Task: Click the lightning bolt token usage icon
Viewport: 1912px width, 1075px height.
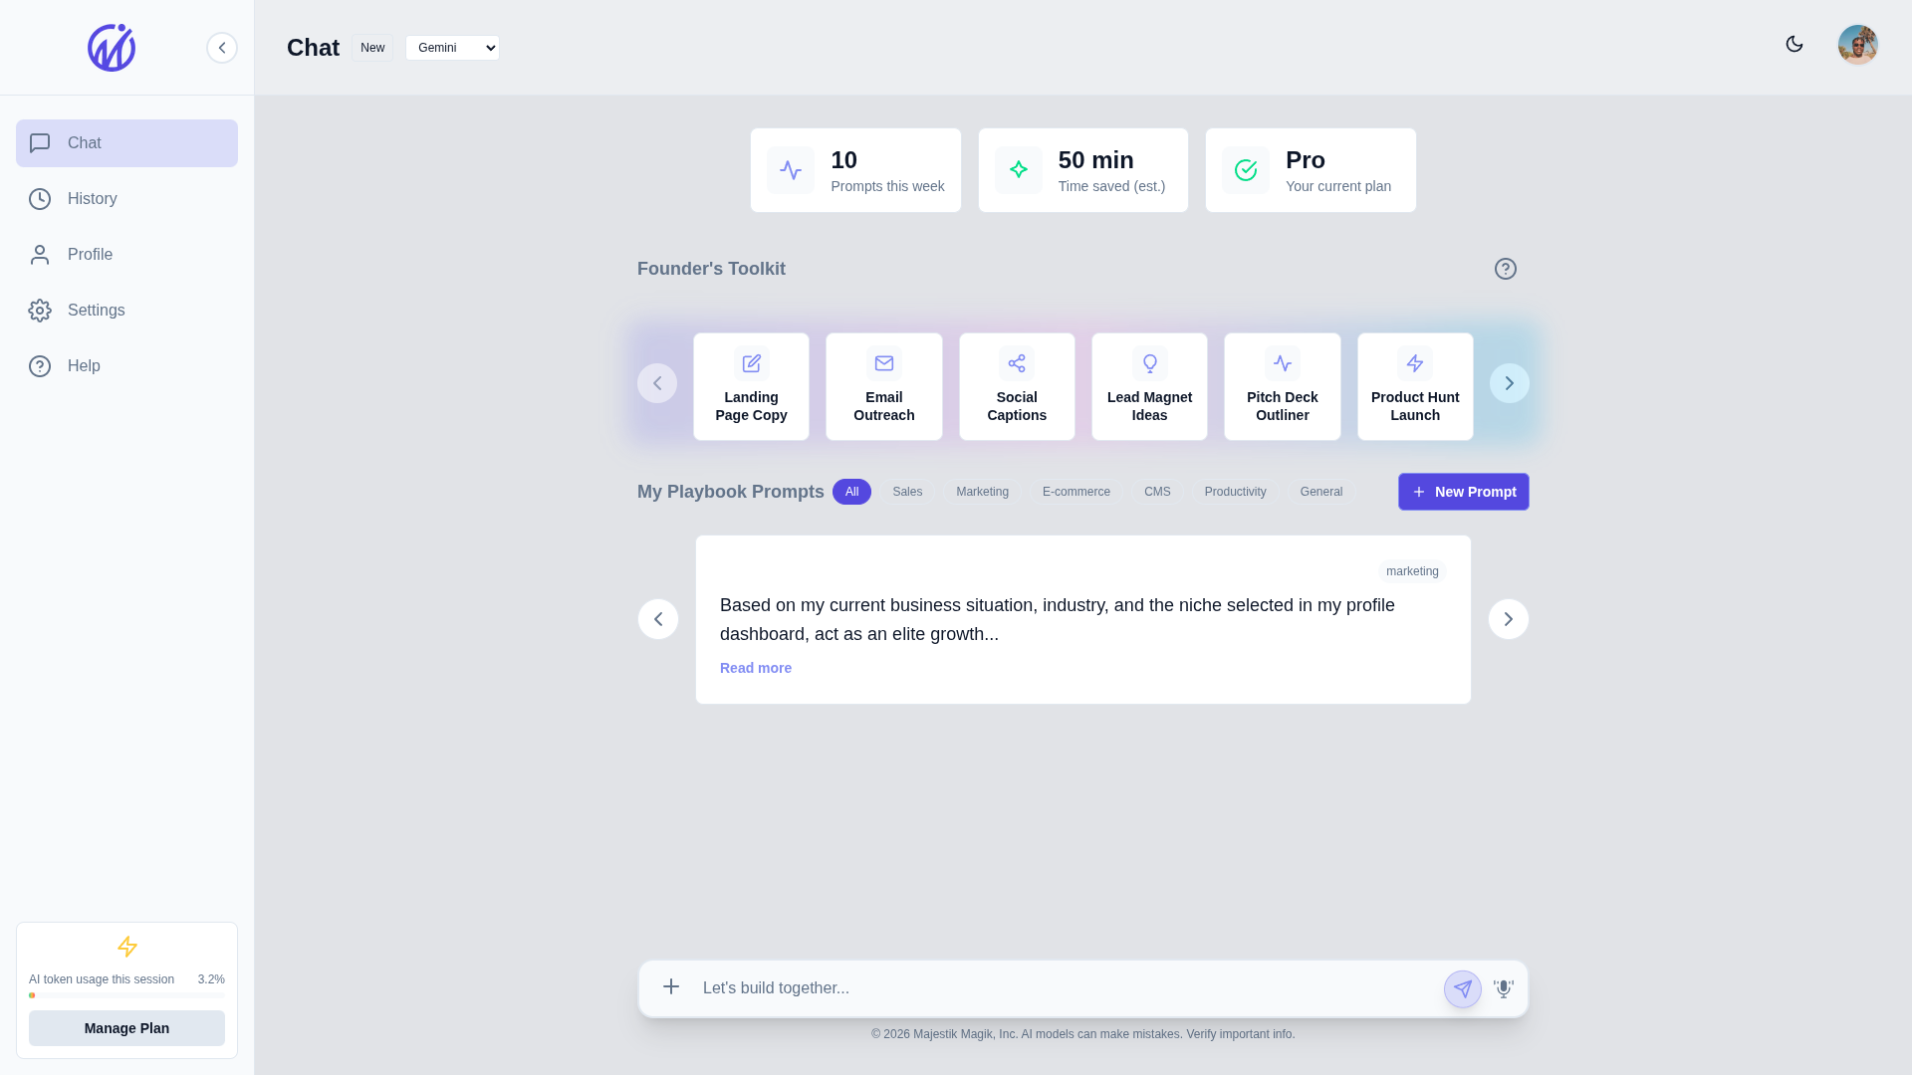Action: click(127, 947)
